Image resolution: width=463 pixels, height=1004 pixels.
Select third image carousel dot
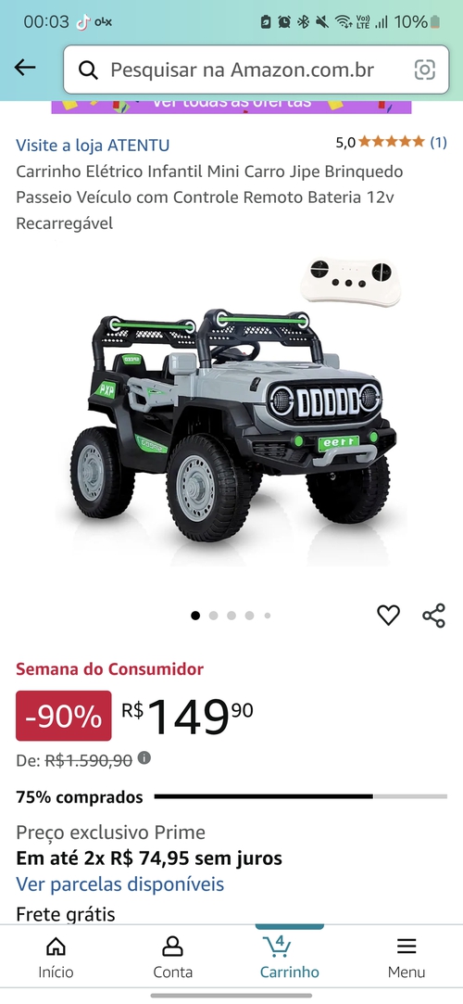click(x=231, y=616)
